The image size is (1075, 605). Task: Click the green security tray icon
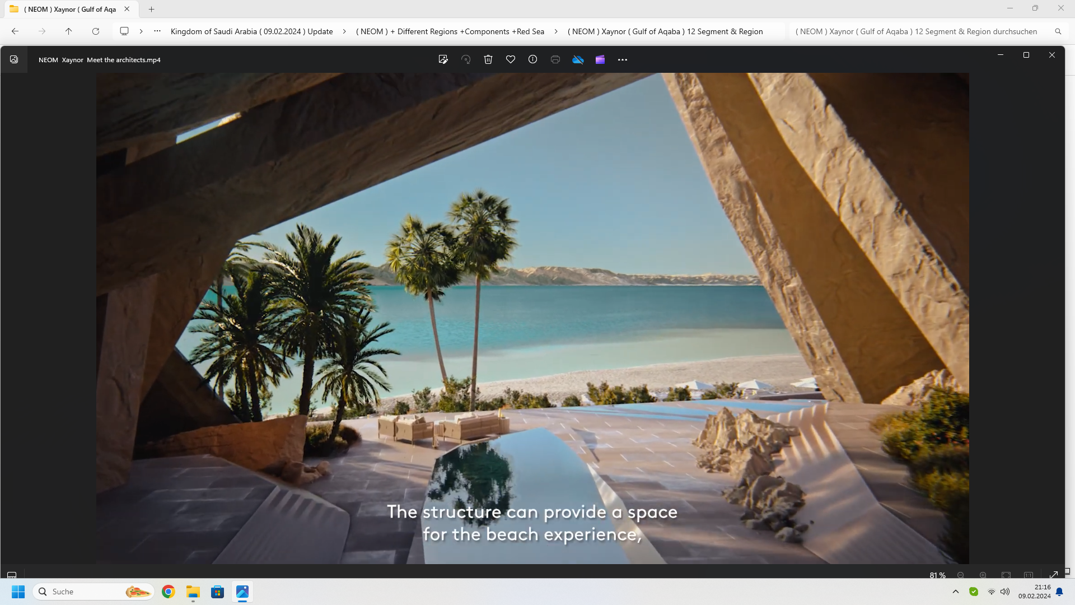pos(974,592)
